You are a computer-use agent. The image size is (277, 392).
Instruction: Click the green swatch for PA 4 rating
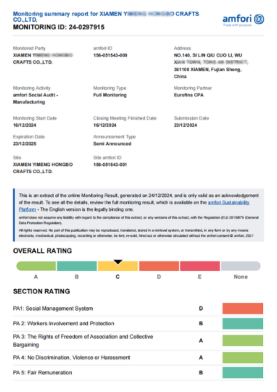[243, 357]
